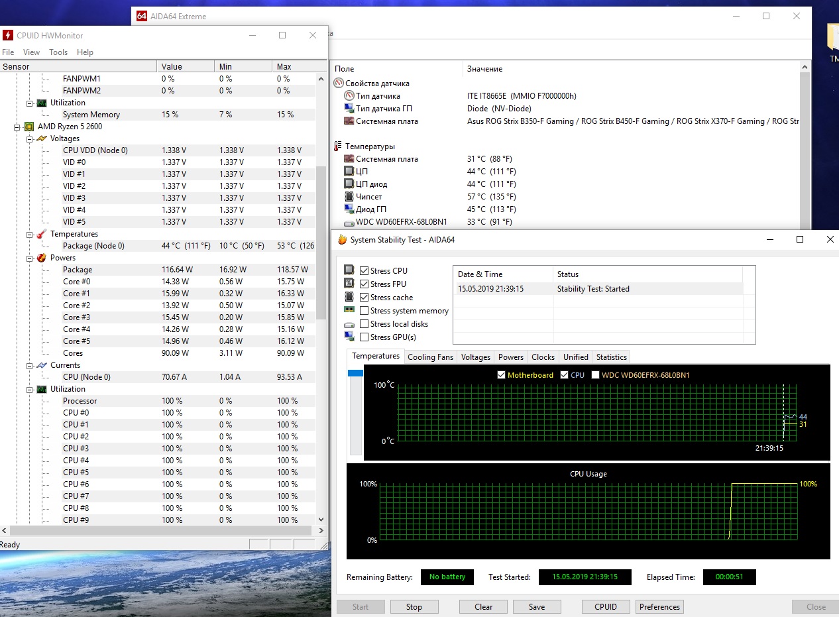Click the Temperatures thermometer icon in HWMonitor tree
This screenshot has height=617, width=839.
41,234
